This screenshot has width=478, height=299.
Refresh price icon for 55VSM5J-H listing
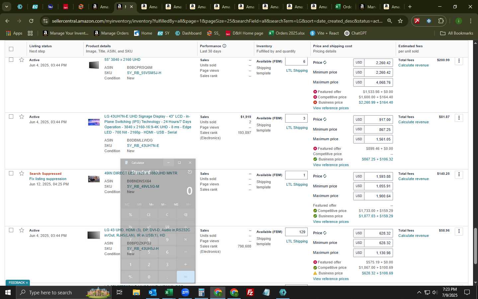tap(325, 62)
